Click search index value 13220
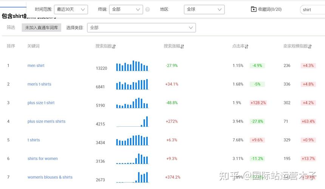 point(101,68)
